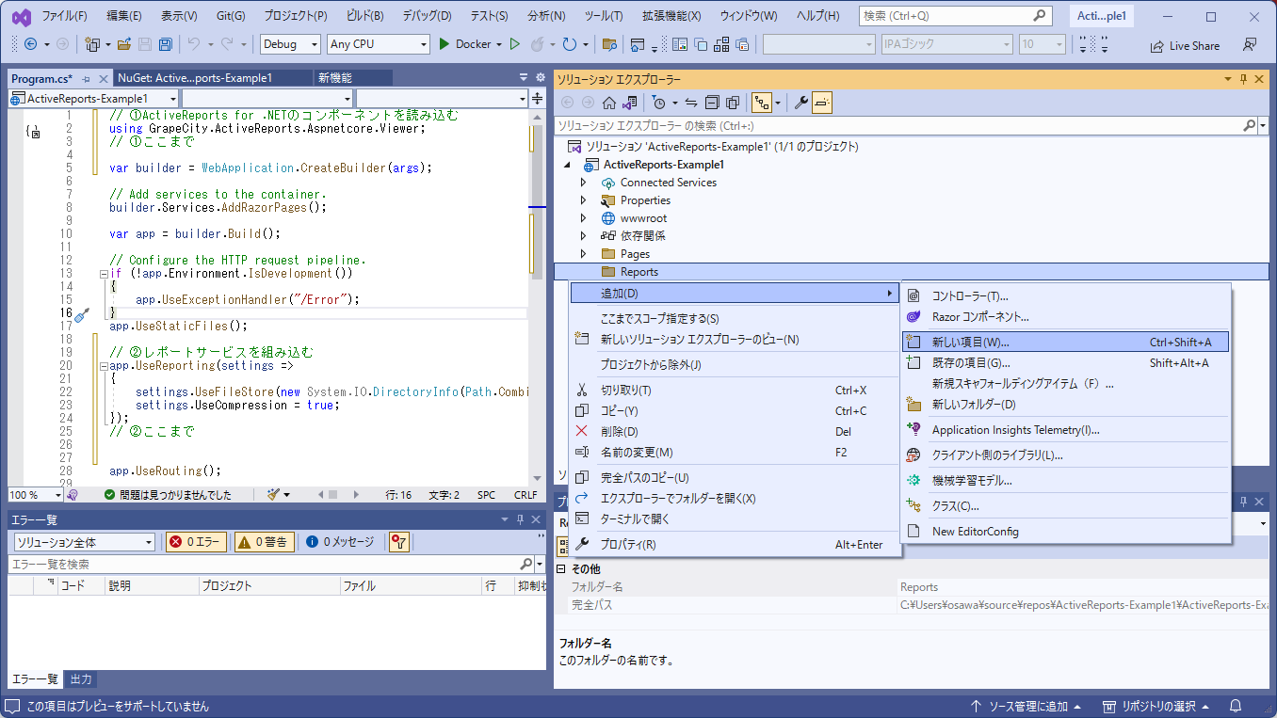Screen dimensions: 1277x718
Task: Open the Debug configuration dropdown
Action: [x=291, y=44]
